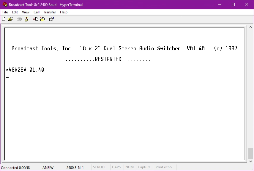Click the Capture status indicator
The height and width of the screenshot is (171, 254).
[x=144, y=167]
